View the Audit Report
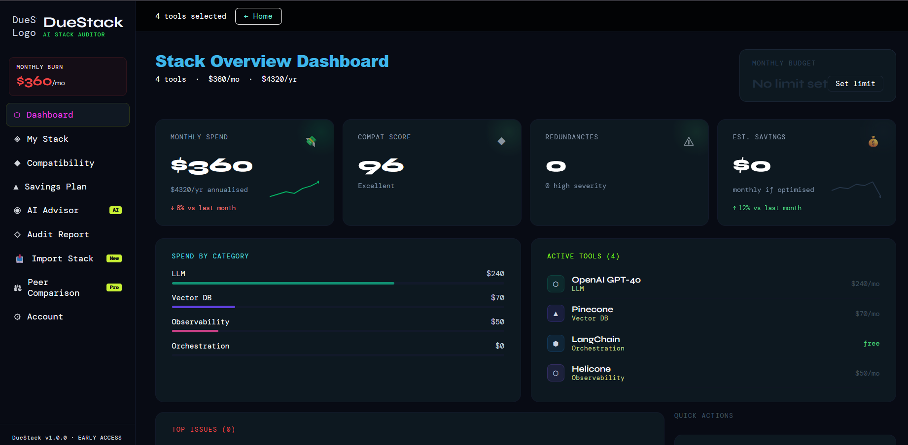908x445 pixels. point(68,235)
